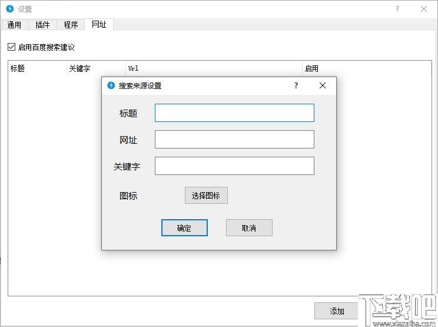The image size is (438, 327).
Task: Select the 关键字 input field
Action: pos(234,166)
